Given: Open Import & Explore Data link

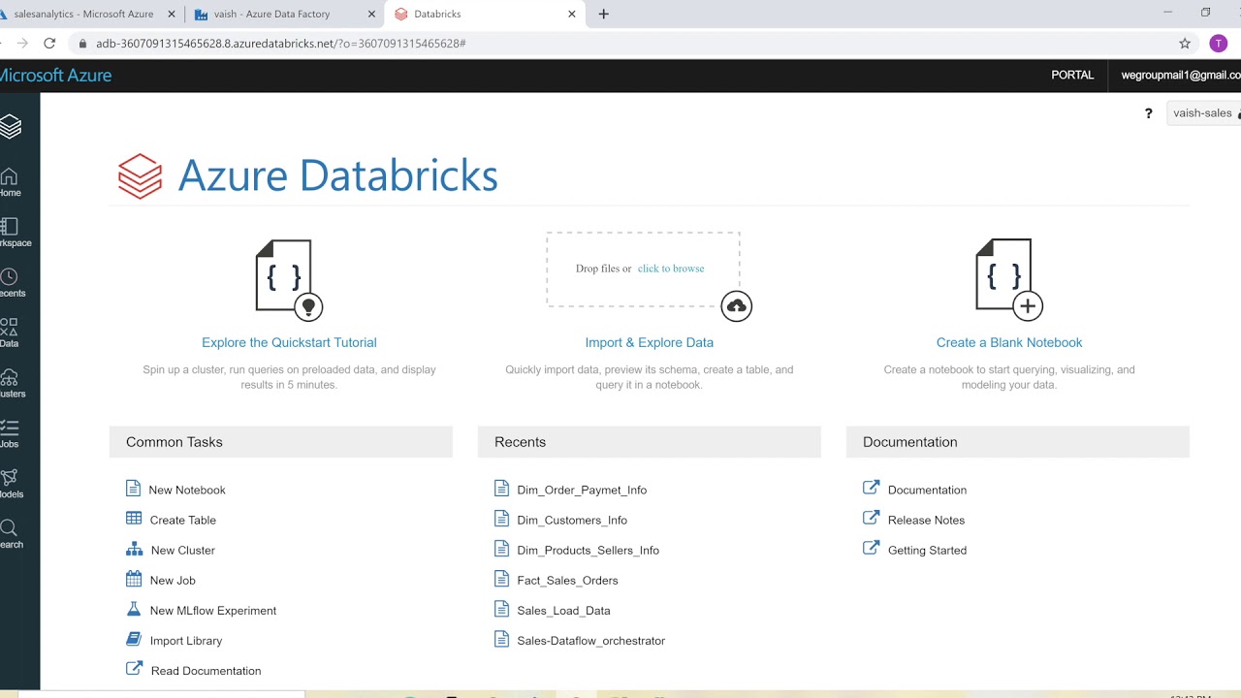Looking at the screenshot, I should (x=650, y=342).
